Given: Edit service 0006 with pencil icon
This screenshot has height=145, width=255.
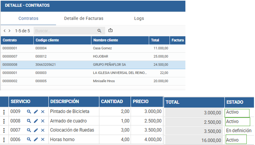Looking at the screenshot, I should [36, 139].
